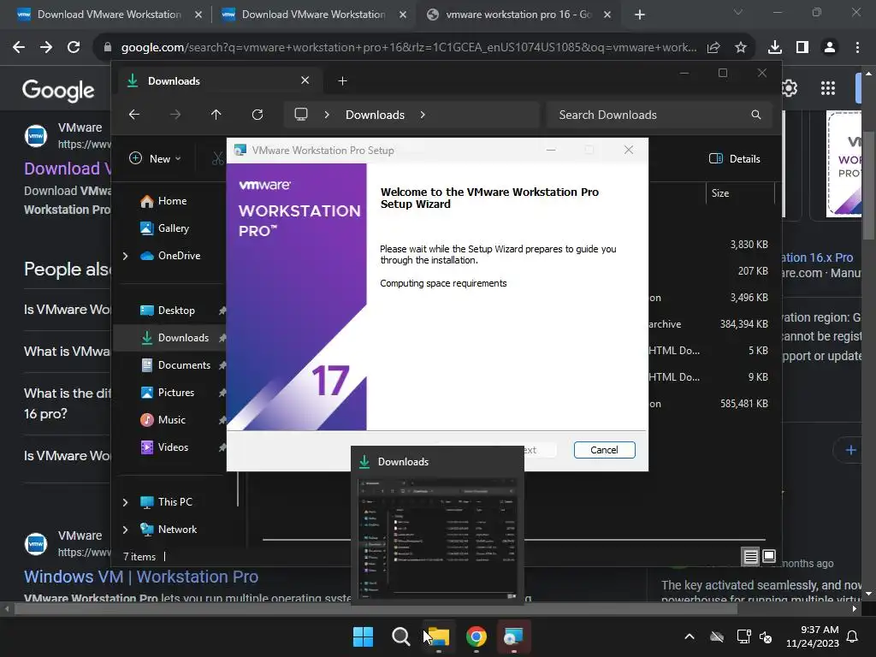Bookmark this page with the star
Screen dimensions: 876x657
click(x=741, y=48)
